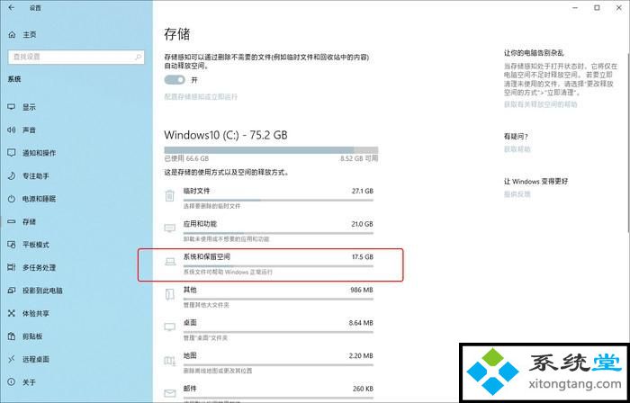Click the 电源和睡眠 power icon
The height and width of the screenshot is (403, 630).
coord(11,199)
